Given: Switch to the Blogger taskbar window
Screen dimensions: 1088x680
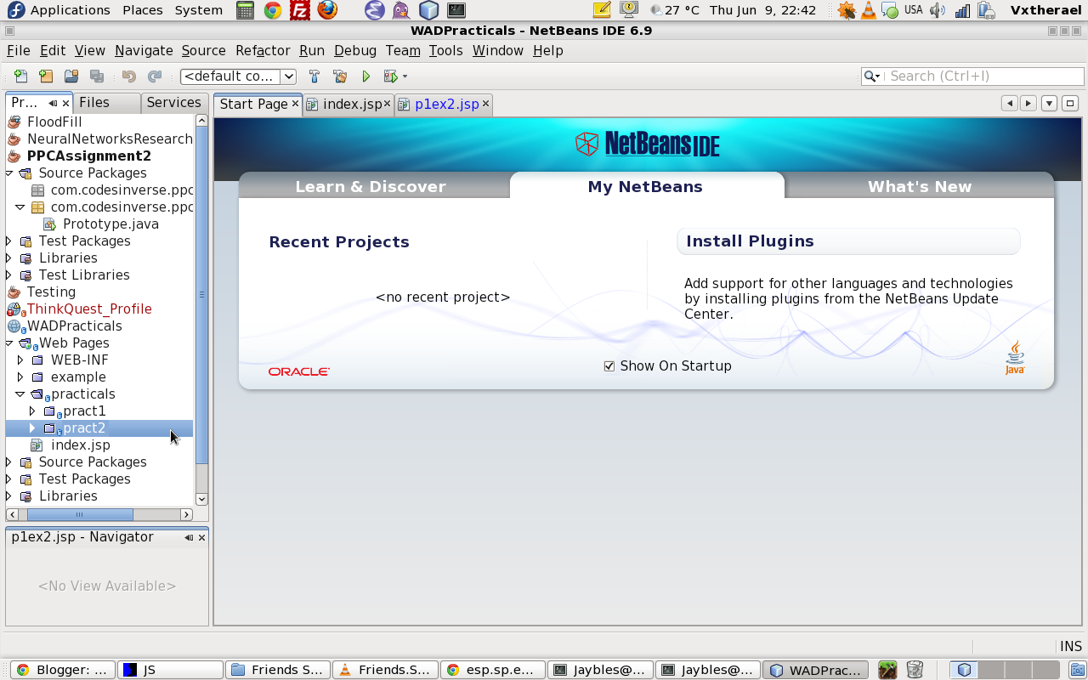Looking at the screenshot, I should click(63, 670).
